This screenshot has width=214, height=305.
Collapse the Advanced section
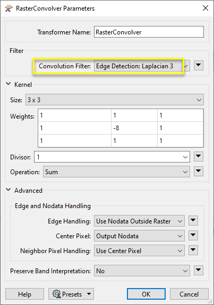(x=8, y=190)
